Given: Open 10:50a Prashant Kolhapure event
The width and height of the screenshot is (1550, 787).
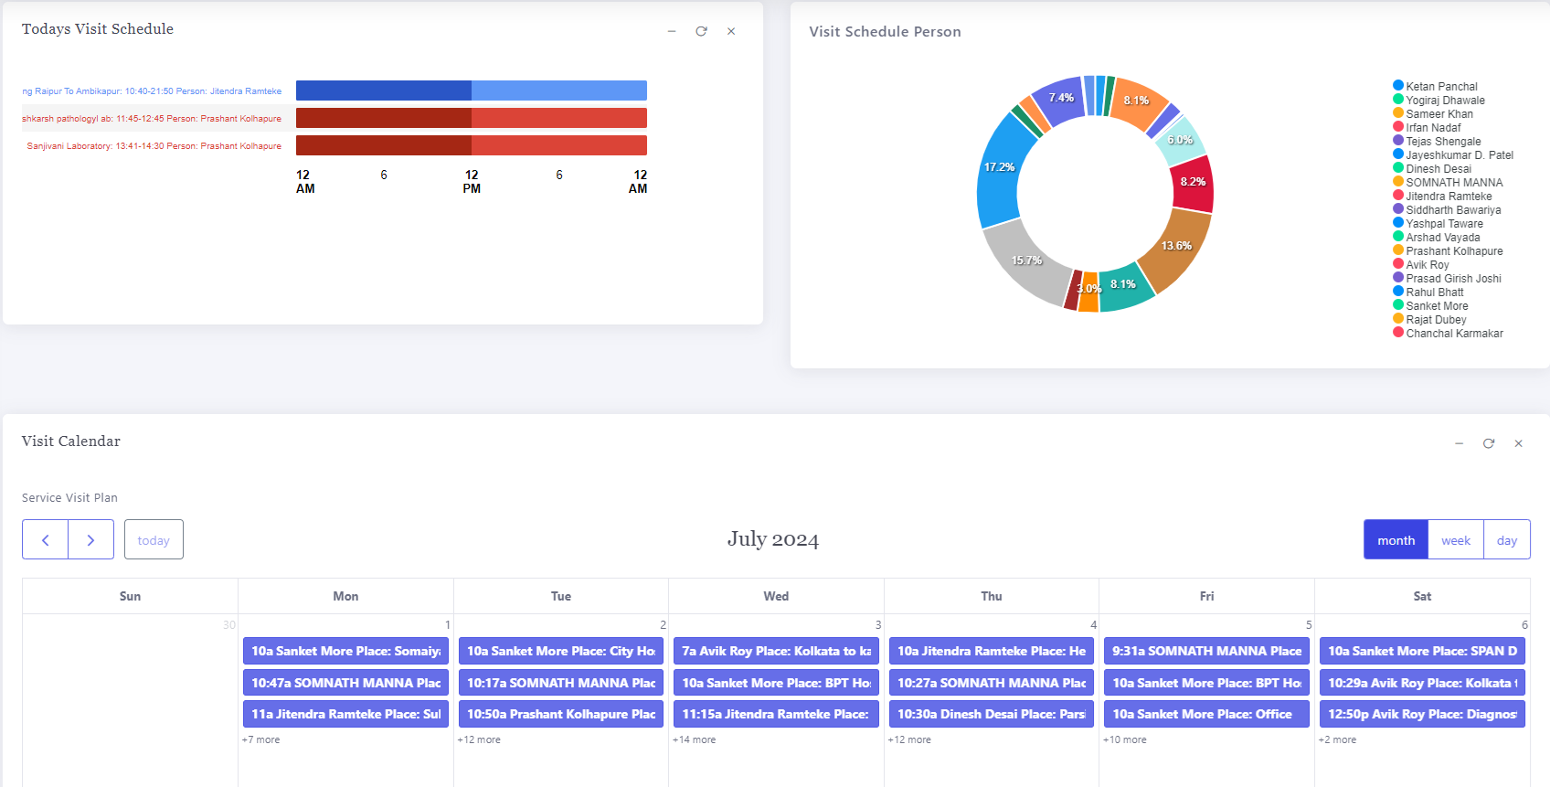Looking at the screenshot, I should pos(561,714).
